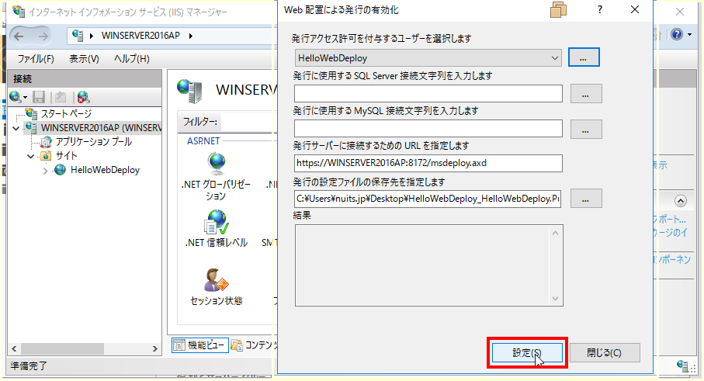Open the connect globe icon in the connections toolbar

15,96
